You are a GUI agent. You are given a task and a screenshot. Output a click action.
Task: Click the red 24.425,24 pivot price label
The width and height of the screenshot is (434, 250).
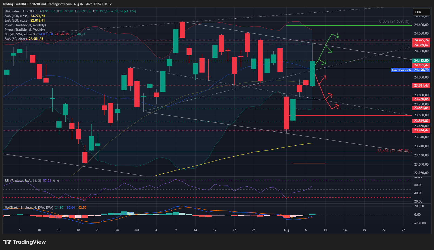pyautogui.click(x=421, y=40)
